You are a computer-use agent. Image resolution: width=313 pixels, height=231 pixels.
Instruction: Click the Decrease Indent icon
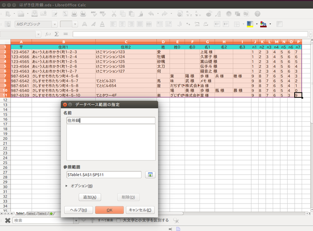(x=217, y=24)
